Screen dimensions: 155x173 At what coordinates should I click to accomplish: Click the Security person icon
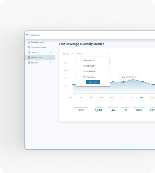click(x=29, y=52)
